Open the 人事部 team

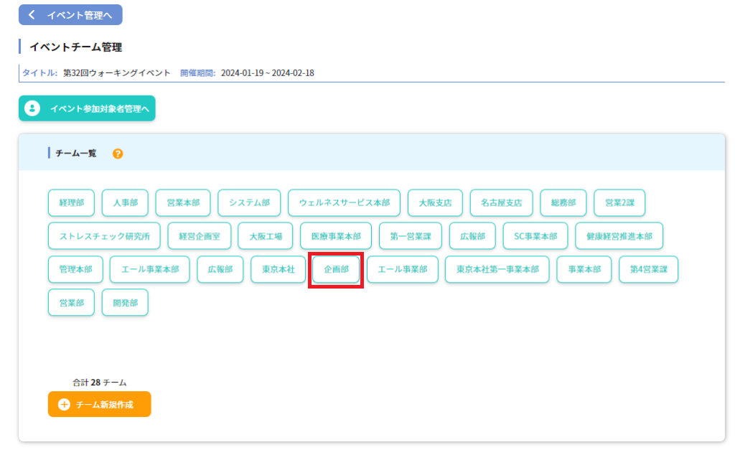point(125,203)
